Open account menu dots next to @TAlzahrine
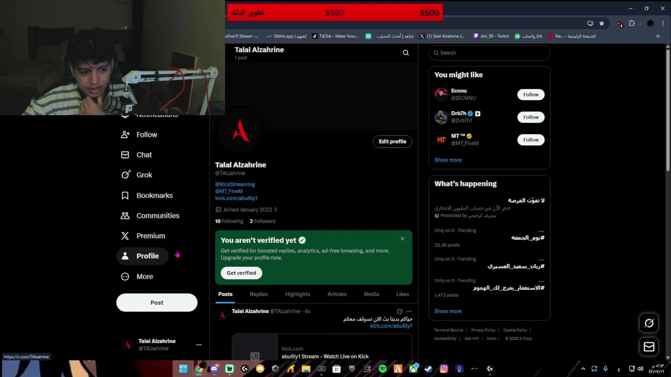This screenshot has width=671, height=377. pyautogui.click(x=199, y=345)
